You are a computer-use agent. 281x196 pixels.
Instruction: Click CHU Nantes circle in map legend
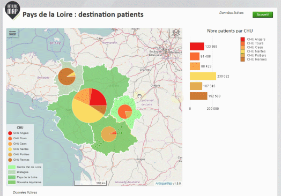pos(10,149)
